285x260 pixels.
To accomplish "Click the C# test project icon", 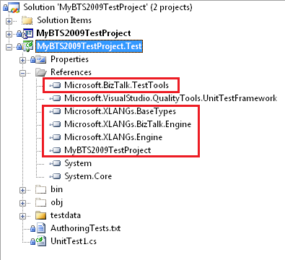I will click(28, 46).
